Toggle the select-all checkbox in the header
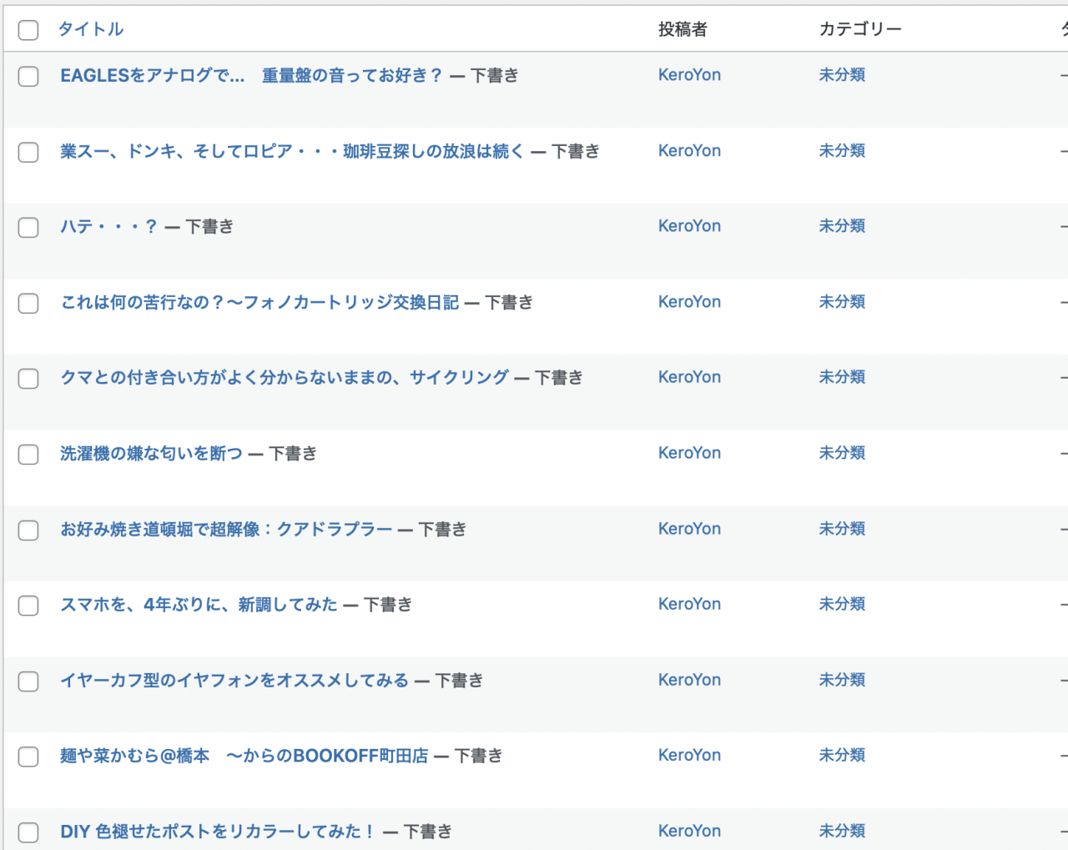 [28, 30]
